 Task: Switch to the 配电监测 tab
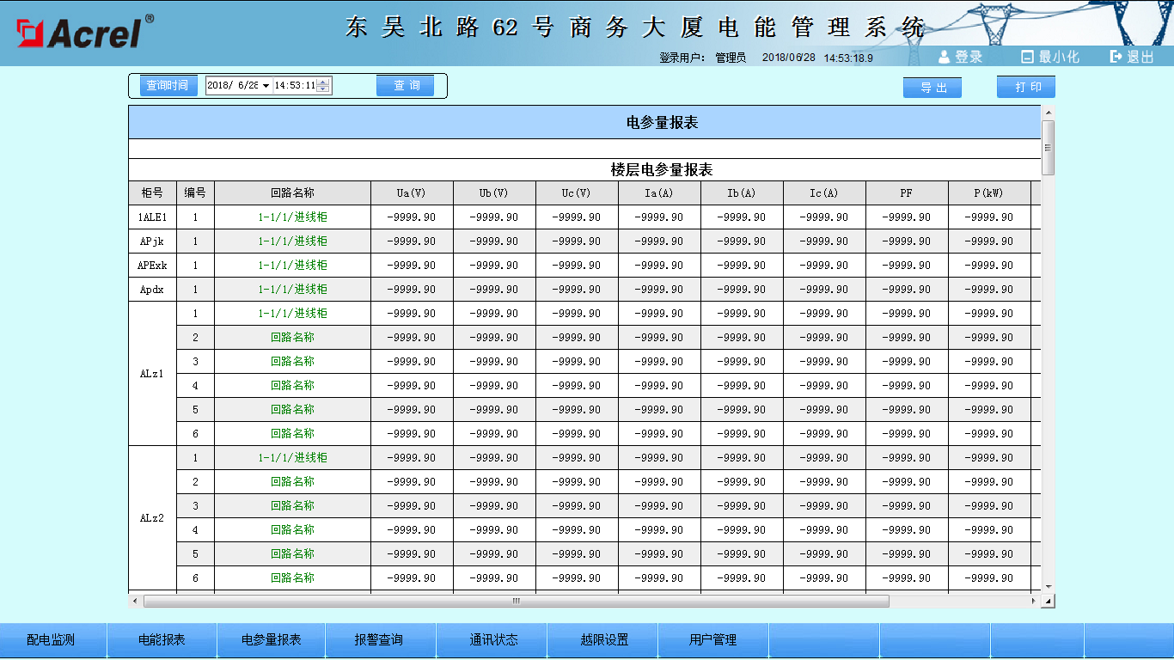52,640
